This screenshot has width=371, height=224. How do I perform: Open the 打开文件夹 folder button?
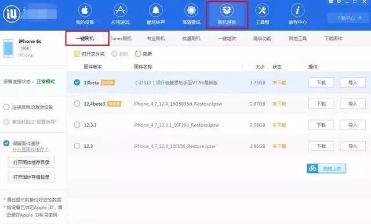coord(89,54)
